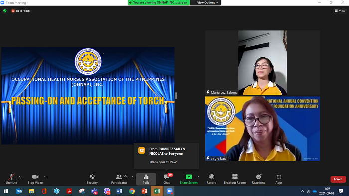The width and height of the screenshot is (349, 196).
Task: Open audio options arrow beside Unmute
Action: tap(20, 177)
